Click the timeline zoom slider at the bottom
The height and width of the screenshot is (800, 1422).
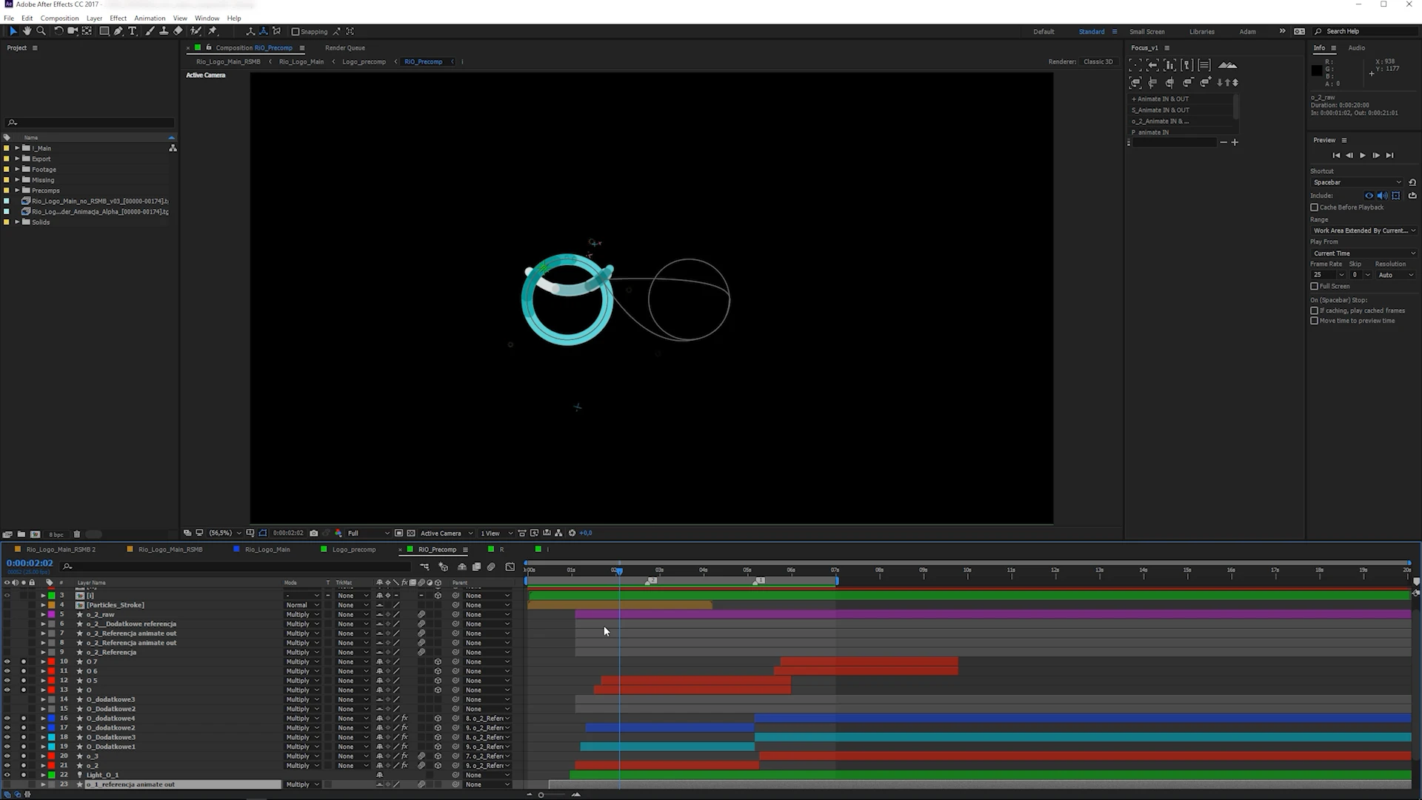[x=541, y=795]
